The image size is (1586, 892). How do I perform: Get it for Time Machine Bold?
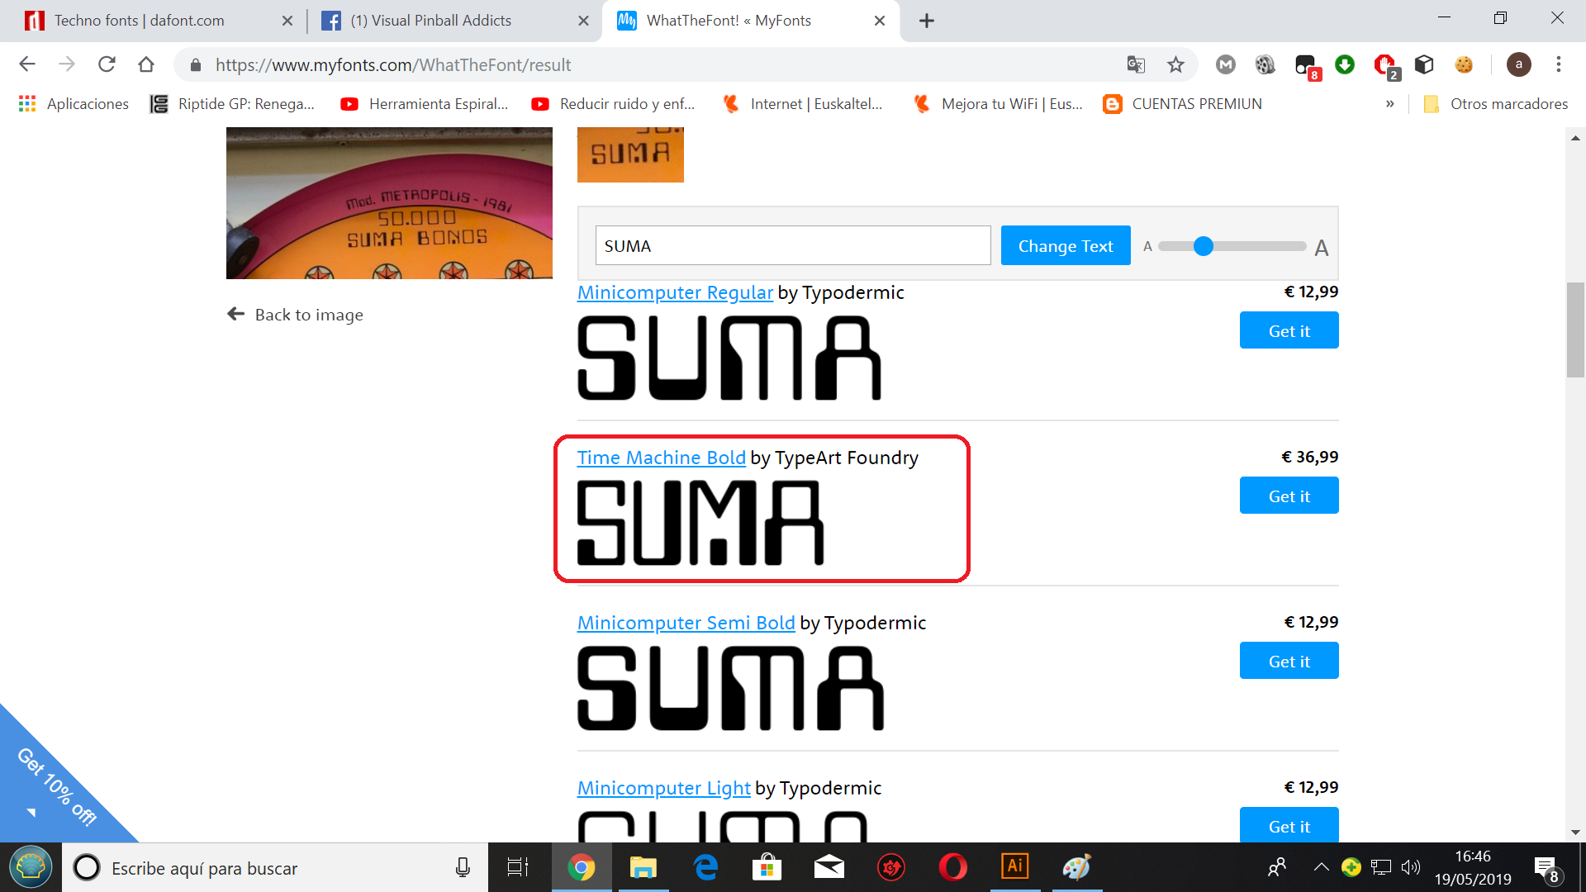click(1289, 496)
